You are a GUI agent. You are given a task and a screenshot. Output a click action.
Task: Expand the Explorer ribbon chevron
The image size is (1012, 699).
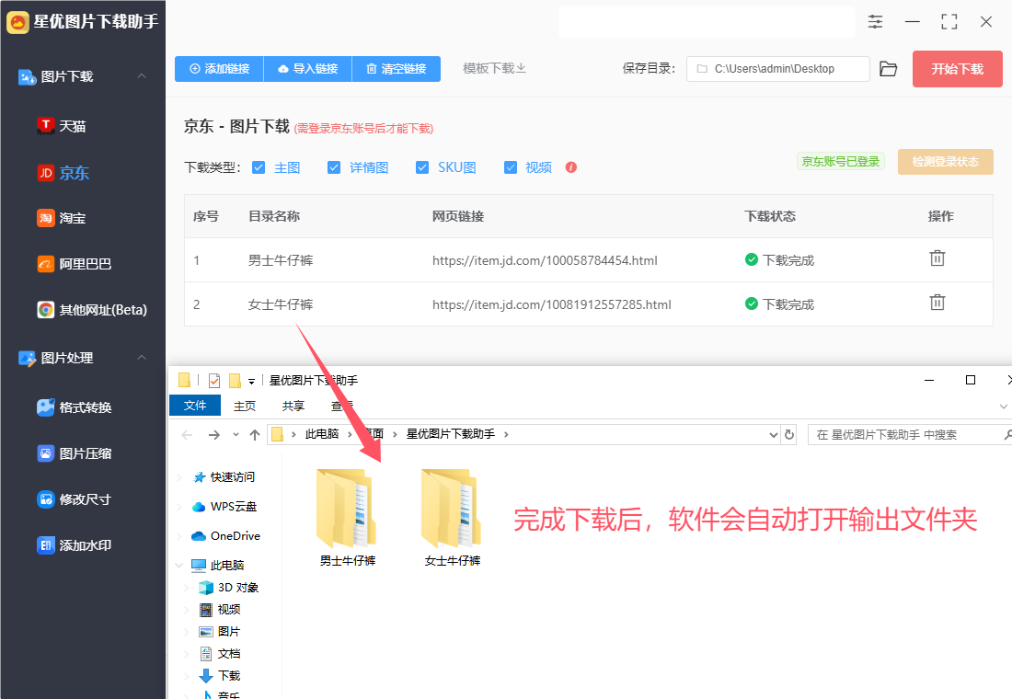pyautogui.click(x=1003, y=406)
